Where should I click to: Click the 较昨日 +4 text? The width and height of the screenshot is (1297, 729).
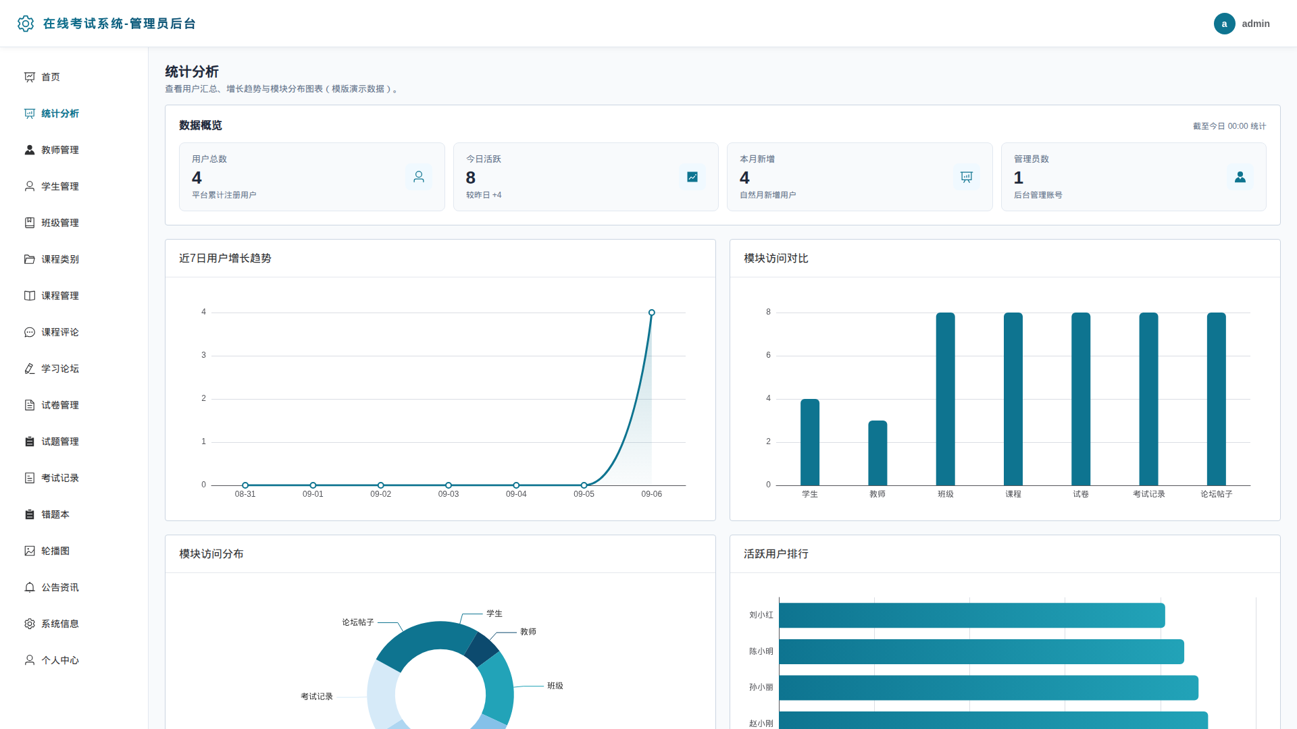point(484,195)
